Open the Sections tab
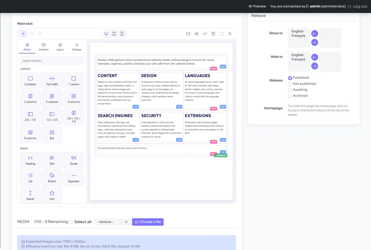371x250 pixels. [x=44, y=47]
